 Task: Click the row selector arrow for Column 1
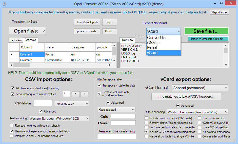pyautogui.click(x=11, y=54)
